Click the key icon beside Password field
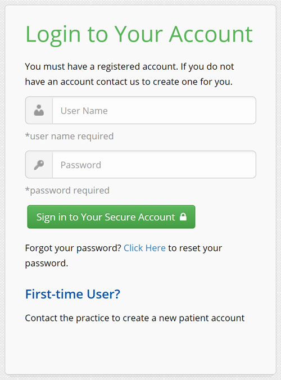 pos(39,165)
